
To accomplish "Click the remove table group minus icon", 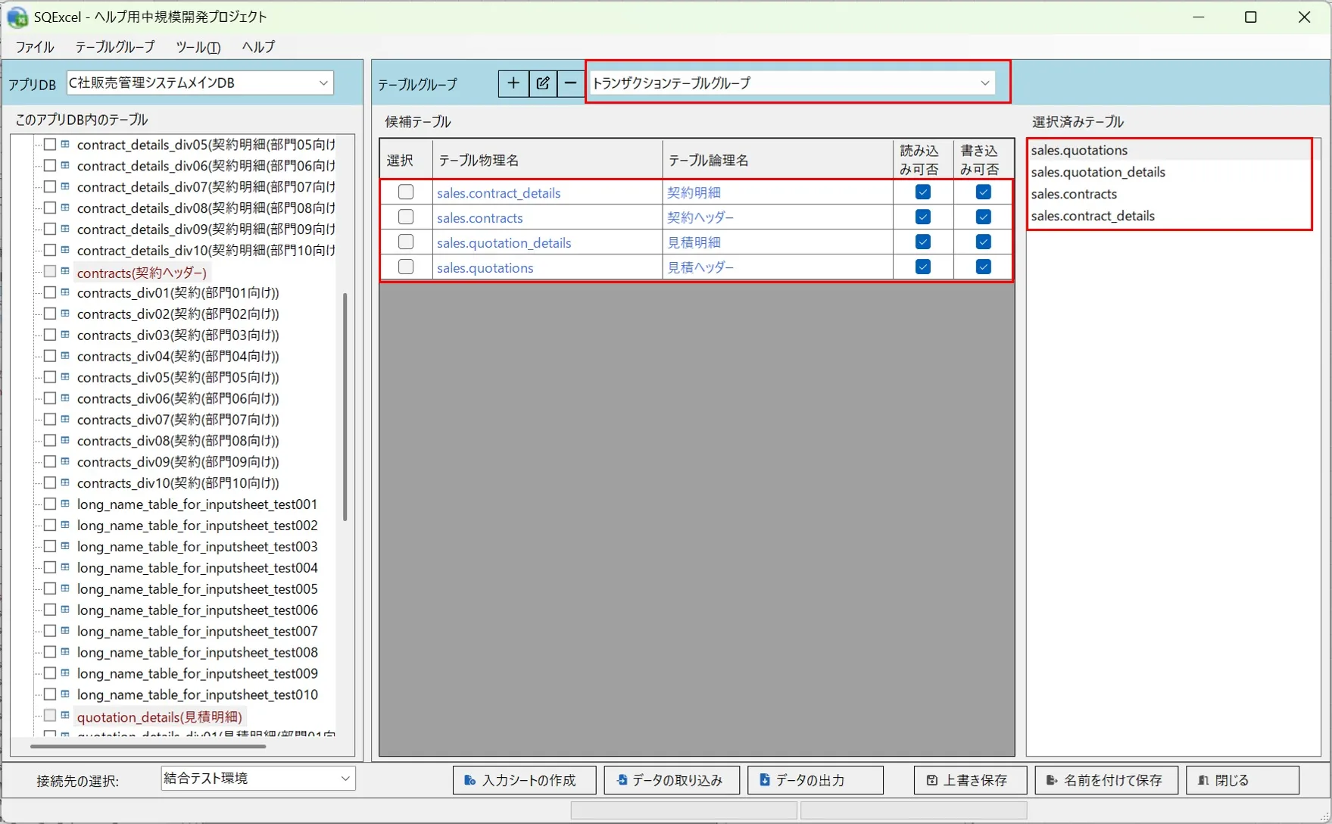I will point(571,83).
